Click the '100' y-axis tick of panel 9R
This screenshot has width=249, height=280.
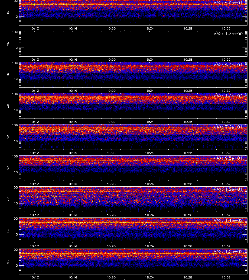(15, 250)
